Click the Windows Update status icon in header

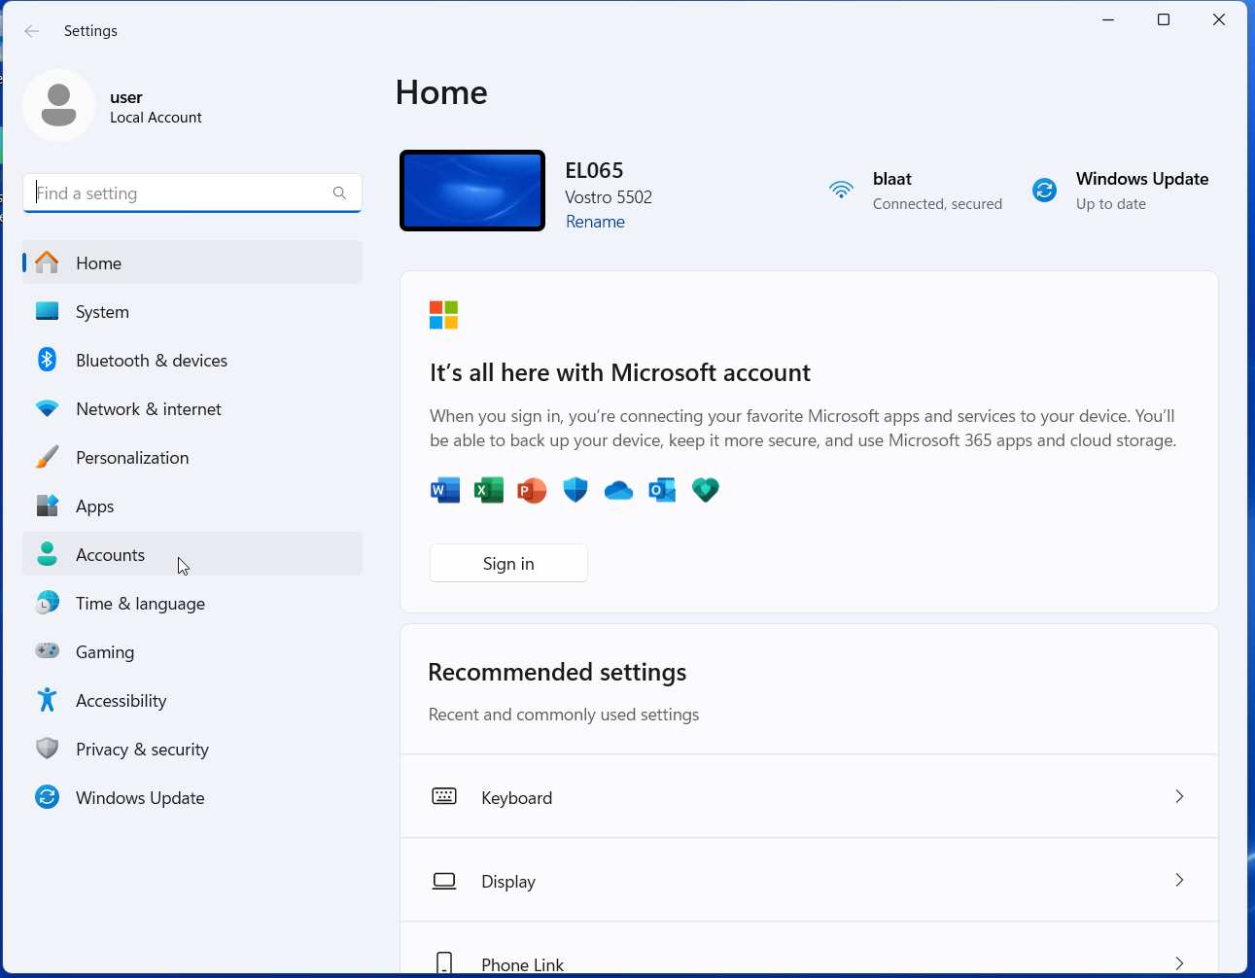(1045, 190)
